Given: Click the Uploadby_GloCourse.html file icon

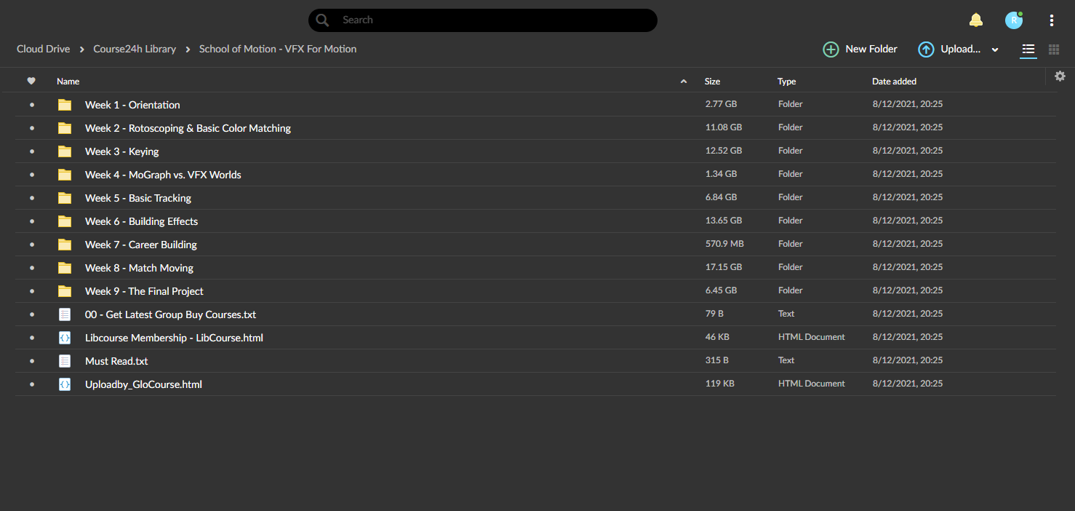Looking at the screenshot, I should click(x=65, y=384).
